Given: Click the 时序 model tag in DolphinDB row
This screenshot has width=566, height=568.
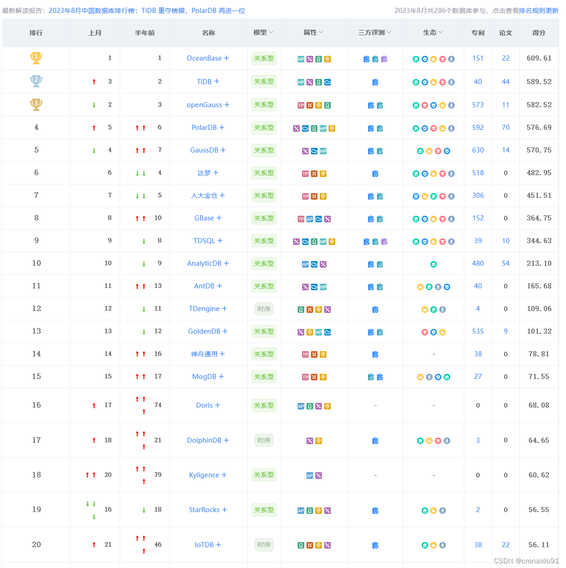Looking at the screenshot, I should 264,440.
